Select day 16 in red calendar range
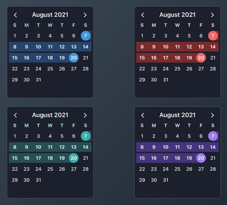 point(154,58)
